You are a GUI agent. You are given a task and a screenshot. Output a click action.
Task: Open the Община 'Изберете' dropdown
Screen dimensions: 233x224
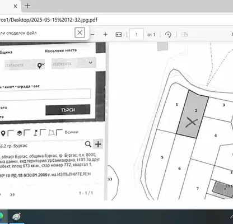click(24, 65)
